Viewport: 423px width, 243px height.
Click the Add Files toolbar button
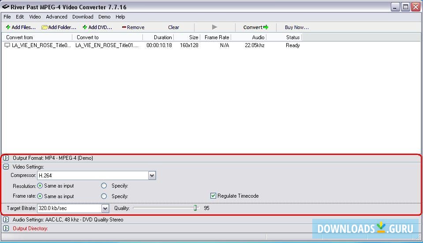pyautogui.click(x=21, y=27)
